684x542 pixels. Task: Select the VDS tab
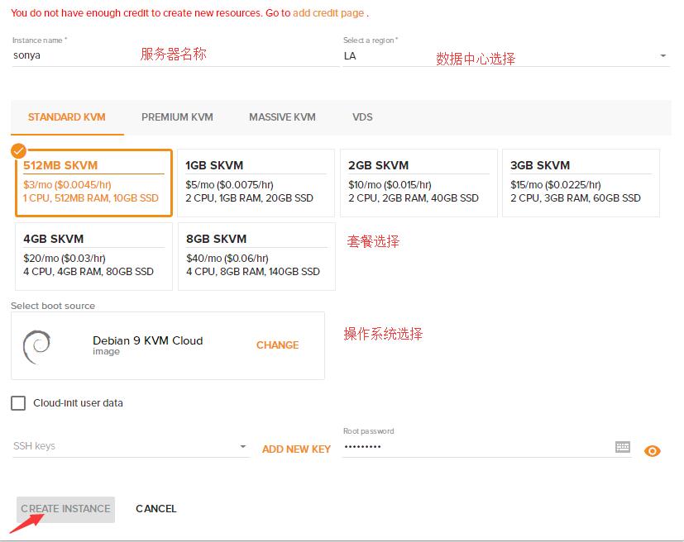[x=362, y=117]
